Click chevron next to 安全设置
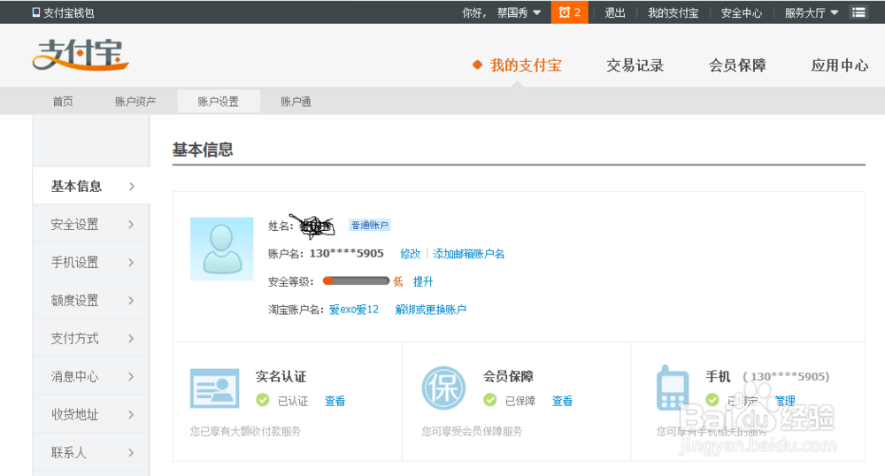Screen dimensions: 885x476 point(131,225)
